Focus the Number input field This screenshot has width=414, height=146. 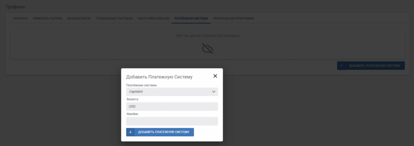[x=172, y=121]
